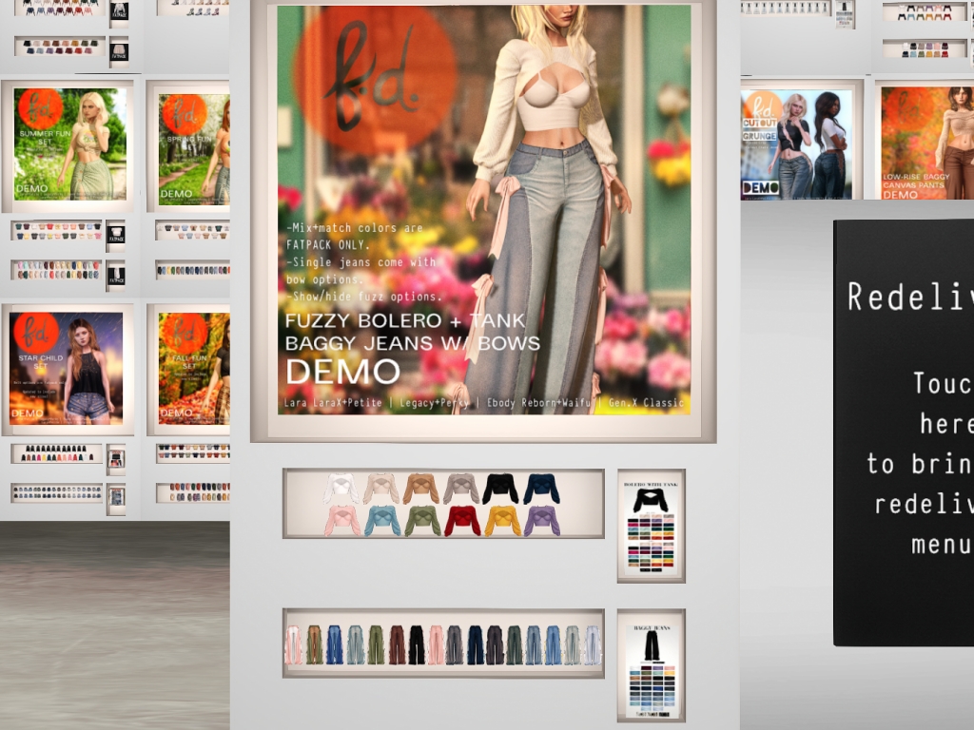Select the black baggy jeans
The height and width of the screenshot is (730, 974).
click(417, 644)
